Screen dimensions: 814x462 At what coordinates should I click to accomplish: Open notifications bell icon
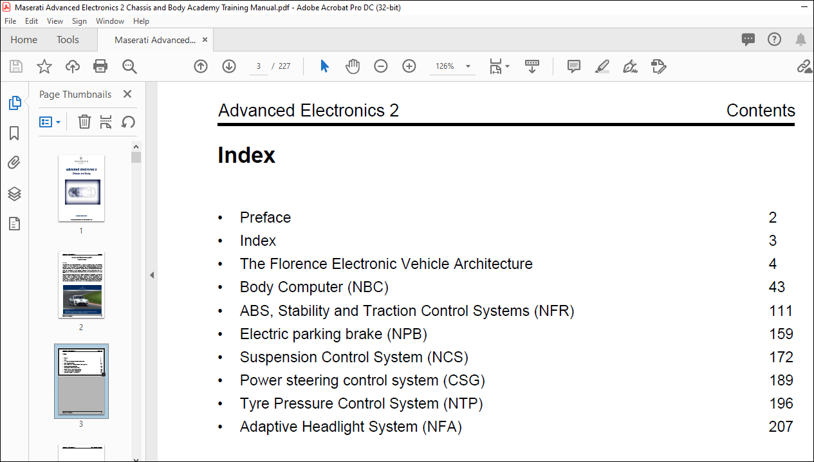(800, 39)
